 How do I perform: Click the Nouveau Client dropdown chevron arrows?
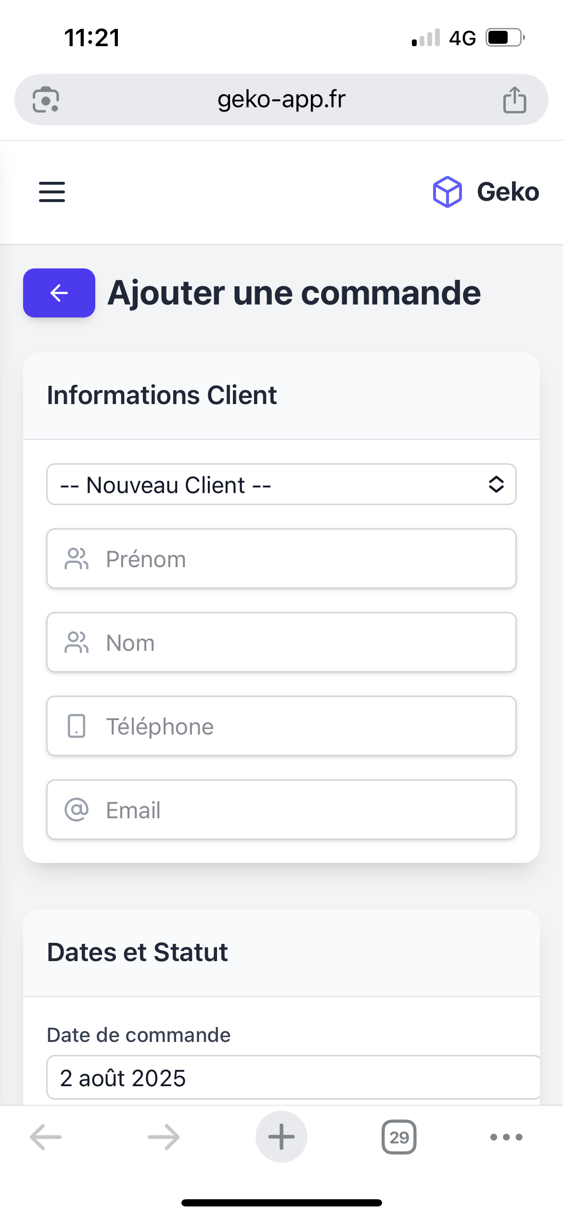(496, 484)
